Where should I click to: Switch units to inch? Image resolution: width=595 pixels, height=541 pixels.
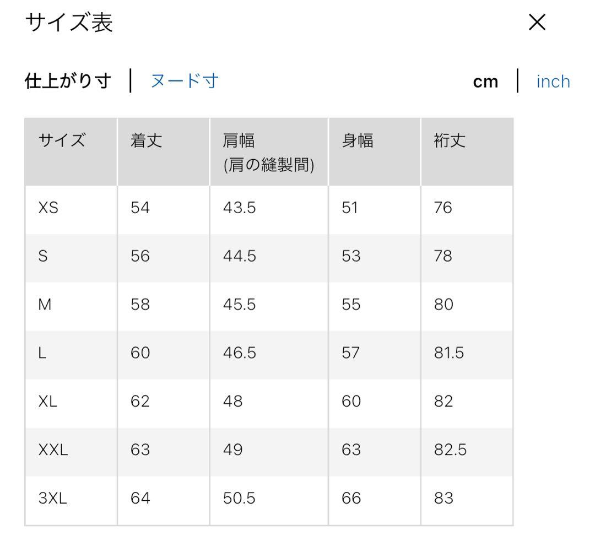click(x=553, y=80)
